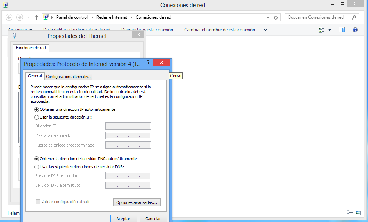Screen dimensions: 368x222
Task: Click the Ethernet properties title icon
Action: pyautogui.click(x=14, y=36)
